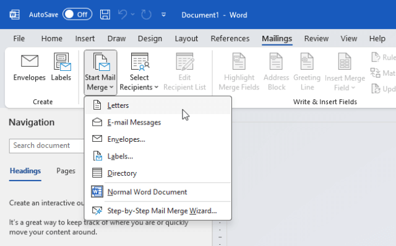Screen dimensions: 396x246
Task: Select Normal Word Document option
Action: coord(158,192)
